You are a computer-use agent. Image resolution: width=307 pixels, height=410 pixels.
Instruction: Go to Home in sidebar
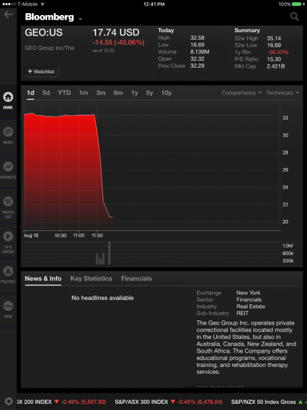pyautogui.click(x=8, y=101)
